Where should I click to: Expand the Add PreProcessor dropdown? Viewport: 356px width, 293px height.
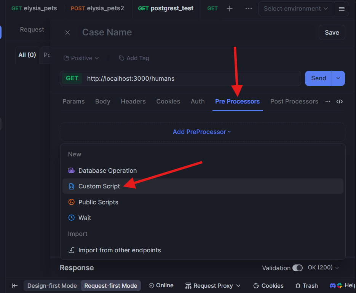pyautogui.click(x=202, y=132)
